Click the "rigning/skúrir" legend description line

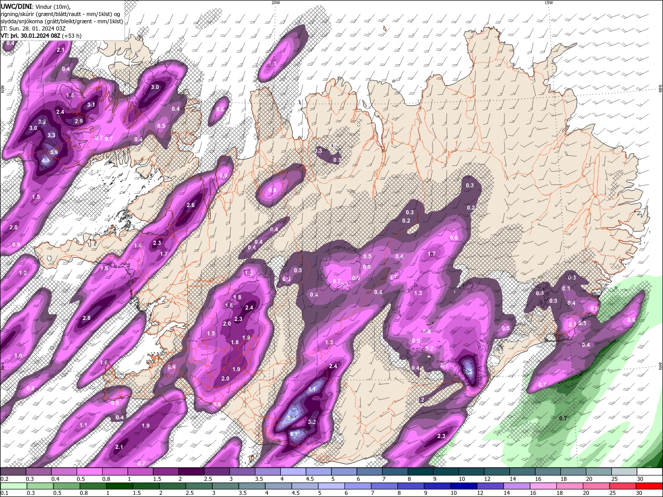(60, 14)
